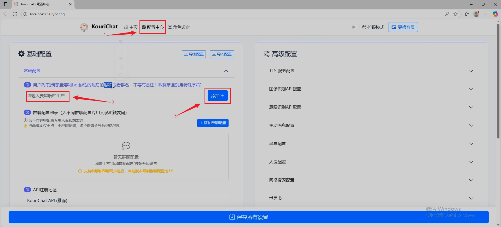The height and width of the screenshot is (227, 501).
Task: Click the info icon beside API注册地址
Action: pyautogui.click(x=27, y=190)
